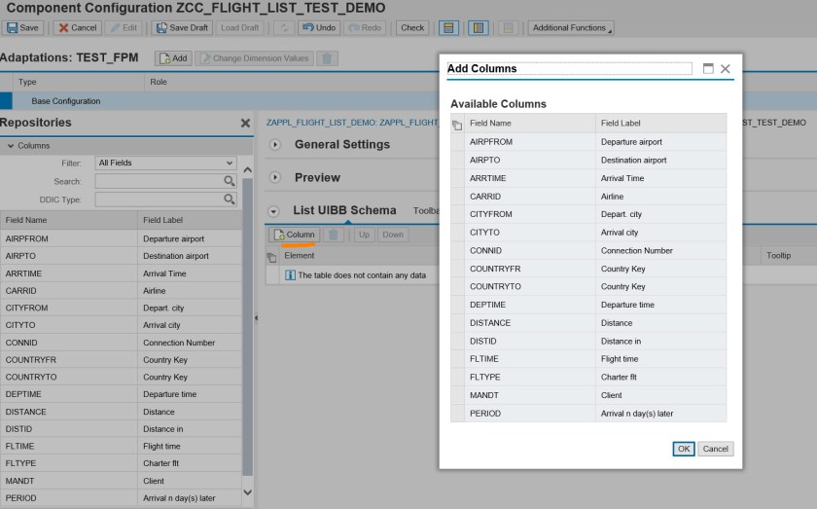817x509 pixels.
Task: Select the row checkbox for AIRPFROM in dialog
Action: pos(457,142)
